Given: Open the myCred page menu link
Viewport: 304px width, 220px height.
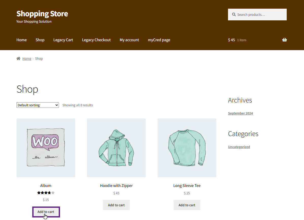Looking at the screenshot, I should [x=159, y=40].
